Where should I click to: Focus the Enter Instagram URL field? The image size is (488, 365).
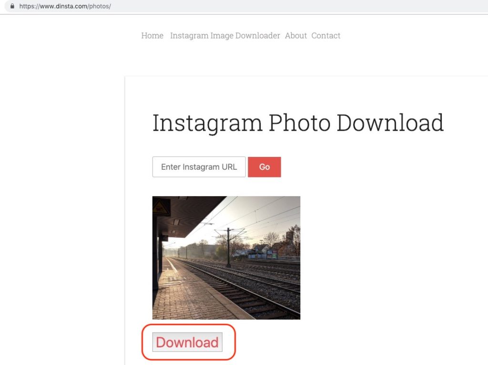pyautogui.click(x=199, y=167)
